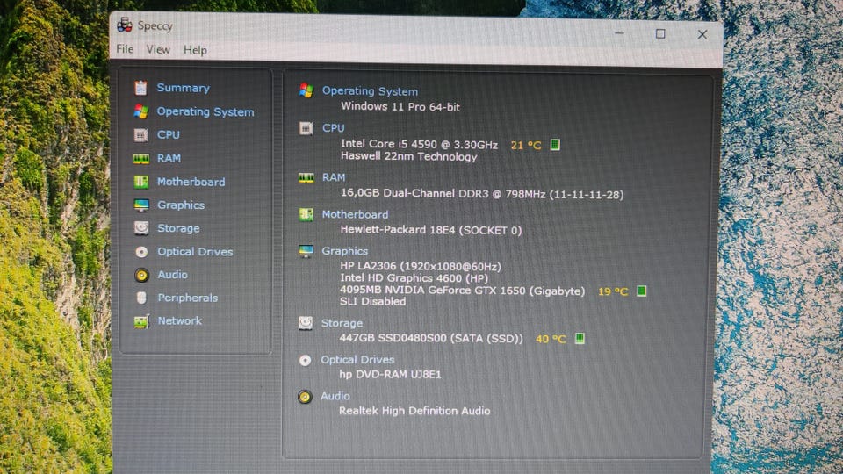The height and width of the screenshot is (474, 843).
Task: Click the 16,0GB Dual-Channel DDR3 line
Action: point(482,193)
